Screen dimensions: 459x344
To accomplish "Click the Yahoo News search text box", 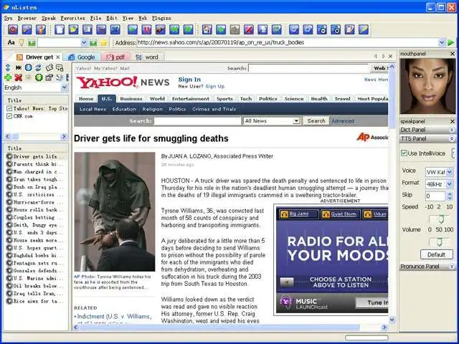I will tap(197, 121).
